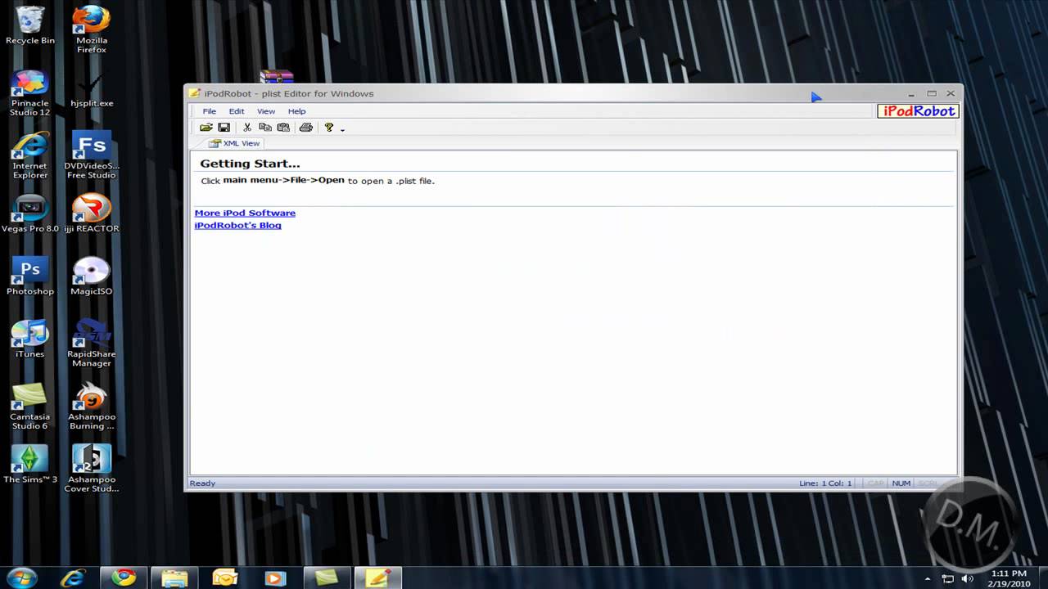Click the Copy toolbar icon
This screenshot has height=589, width=1048.
(265, 128)
